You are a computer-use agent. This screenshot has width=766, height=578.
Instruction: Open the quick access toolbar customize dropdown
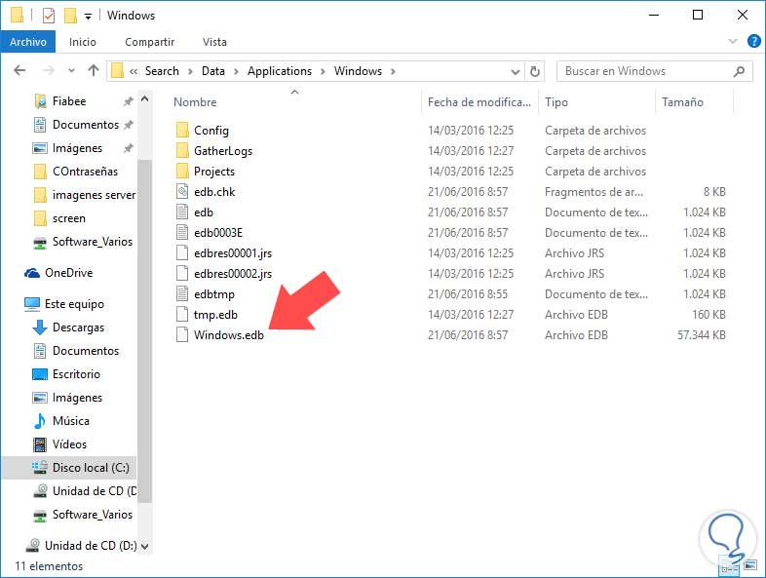(x=88, y=17)
